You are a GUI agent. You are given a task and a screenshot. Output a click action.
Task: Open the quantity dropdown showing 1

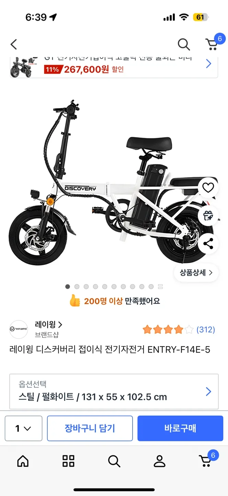[23, 428]
